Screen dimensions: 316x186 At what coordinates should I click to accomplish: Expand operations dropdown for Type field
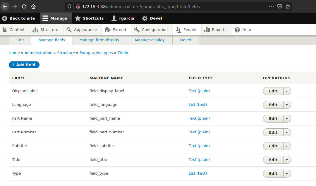tap(286, 173)
